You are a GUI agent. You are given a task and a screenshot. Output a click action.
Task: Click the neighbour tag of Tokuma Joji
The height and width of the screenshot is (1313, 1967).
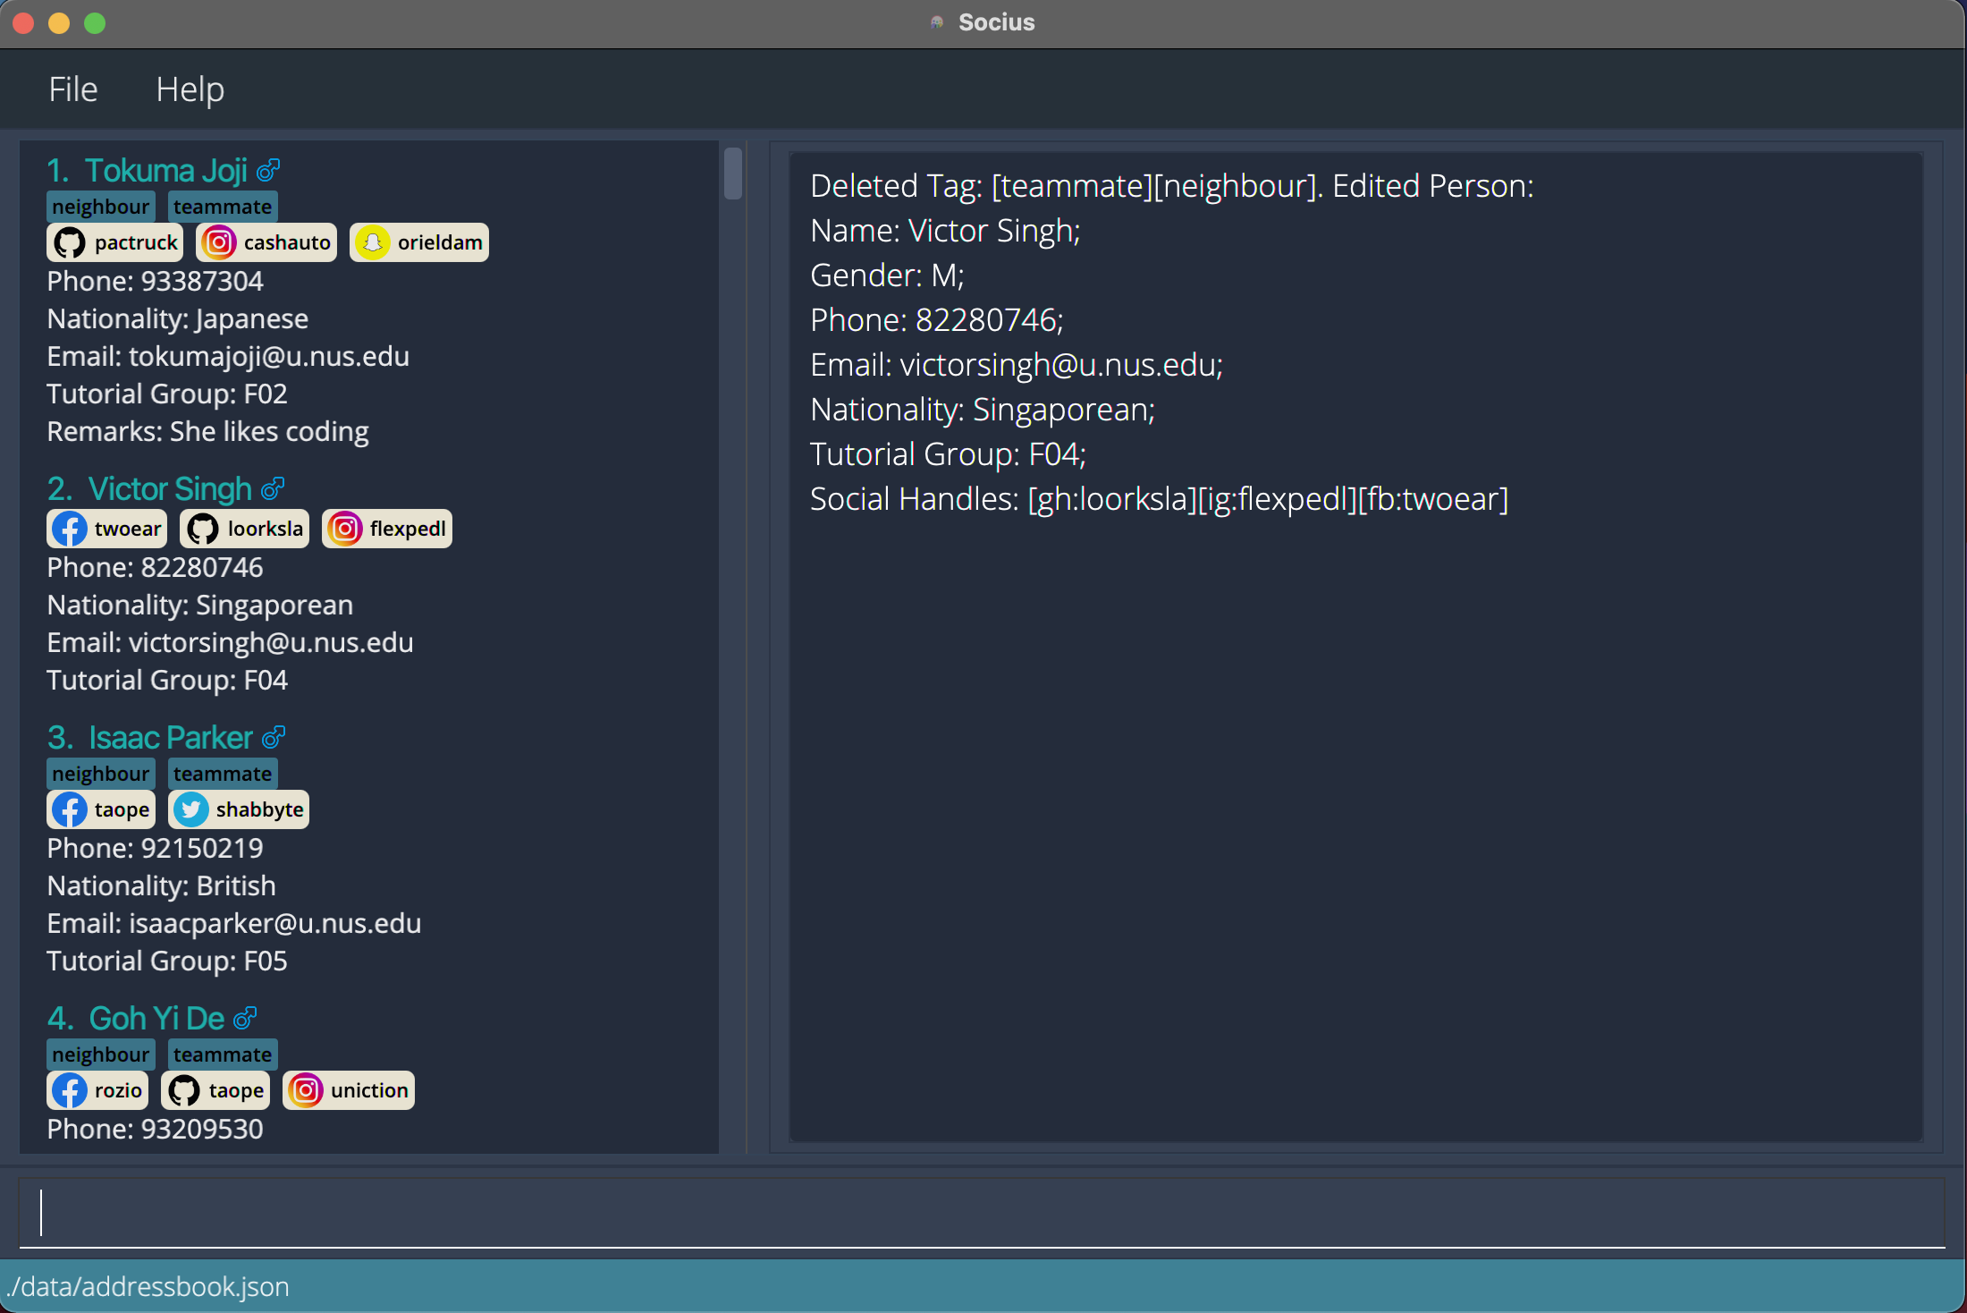pos(101,207)
